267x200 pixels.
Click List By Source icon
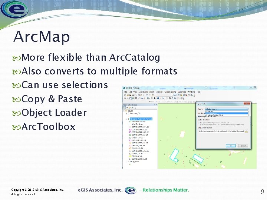(x=127, y=107)
